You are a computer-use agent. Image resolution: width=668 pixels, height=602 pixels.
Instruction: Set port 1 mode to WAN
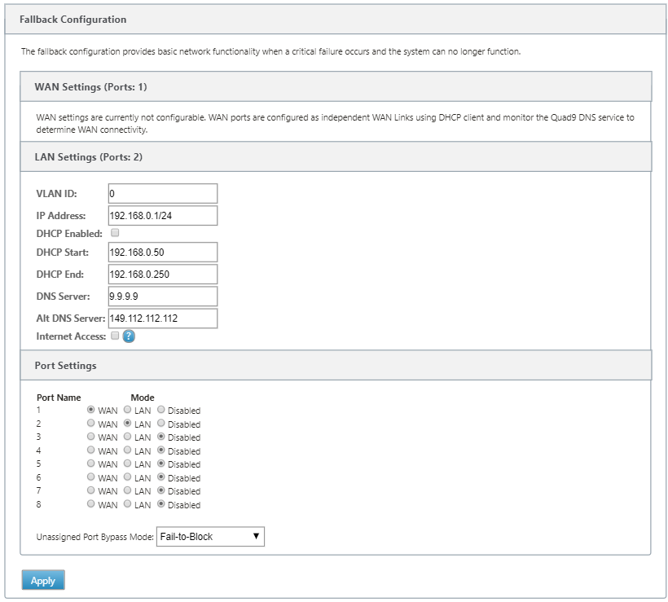90,410
